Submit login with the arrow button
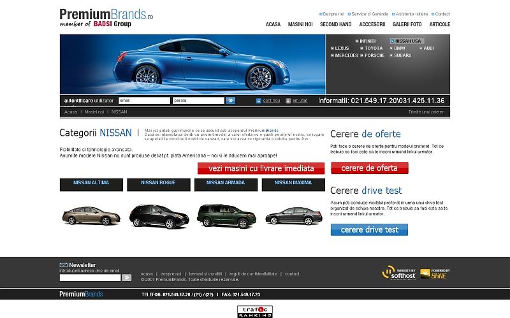The height and width of the screenshot is (318, 510). click(x=231, y=101)
